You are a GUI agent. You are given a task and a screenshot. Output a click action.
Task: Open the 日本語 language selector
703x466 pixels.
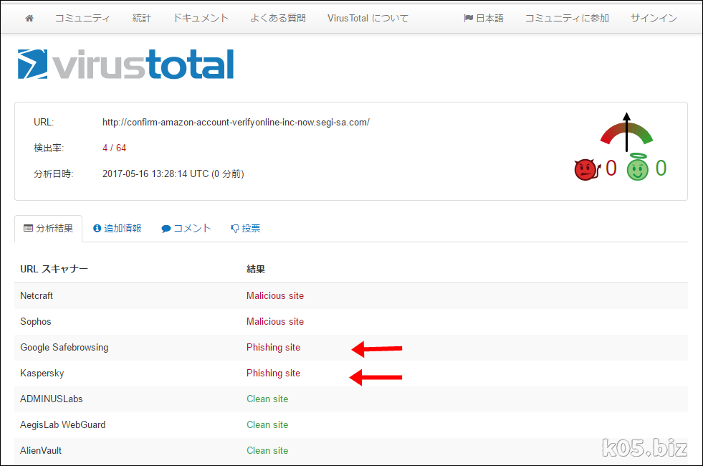click(484, 19)
